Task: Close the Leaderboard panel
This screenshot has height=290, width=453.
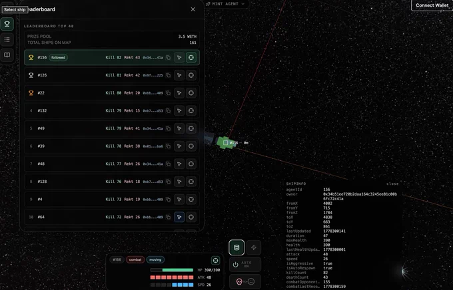Action: 193,9
